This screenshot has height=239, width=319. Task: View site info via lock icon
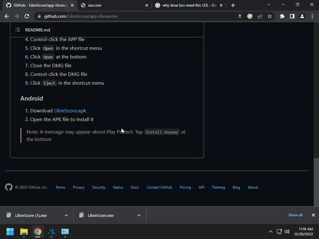click(x=39, y=16)
